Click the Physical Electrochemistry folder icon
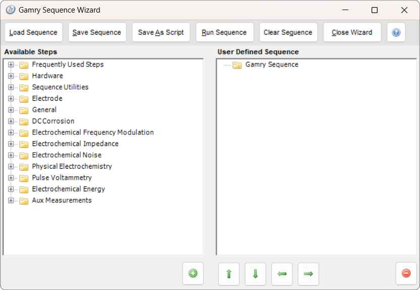This screenshot has height=290, width=420. [x=24, y=167]
